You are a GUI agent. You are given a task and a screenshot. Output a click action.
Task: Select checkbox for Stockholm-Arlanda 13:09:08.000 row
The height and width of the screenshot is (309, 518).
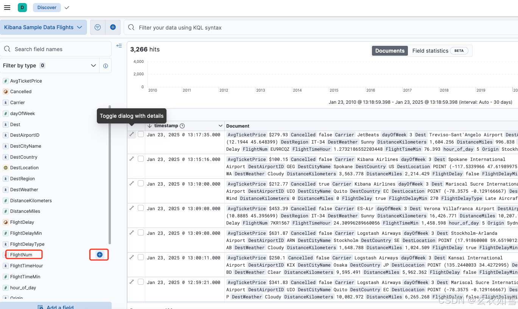tap(141, 233)
